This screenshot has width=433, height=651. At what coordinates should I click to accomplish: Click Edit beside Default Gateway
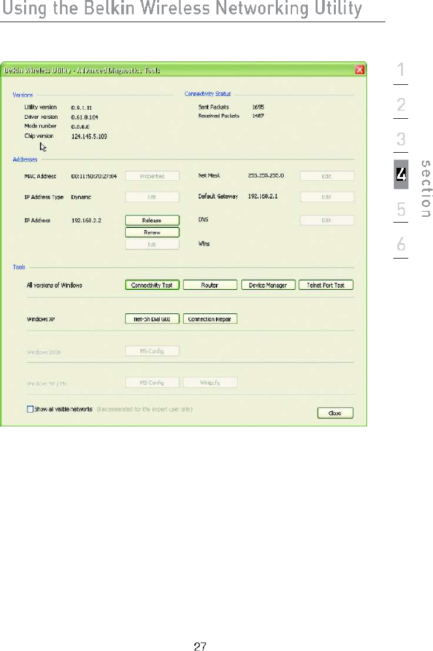click(327, 197)
